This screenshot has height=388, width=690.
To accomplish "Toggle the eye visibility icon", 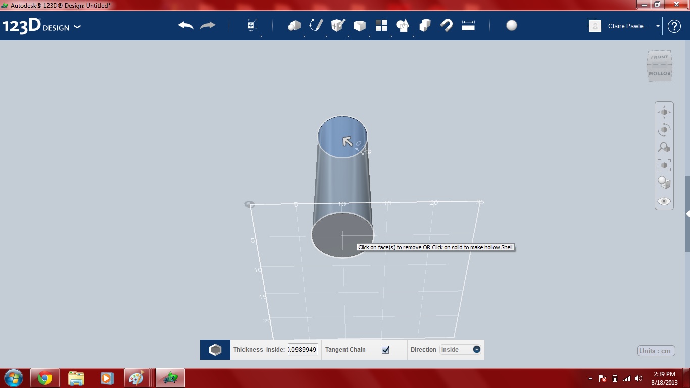I will (664, 201).
